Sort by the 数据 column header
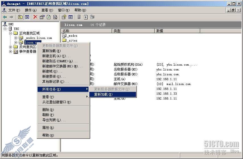 [x=177, y=31]
